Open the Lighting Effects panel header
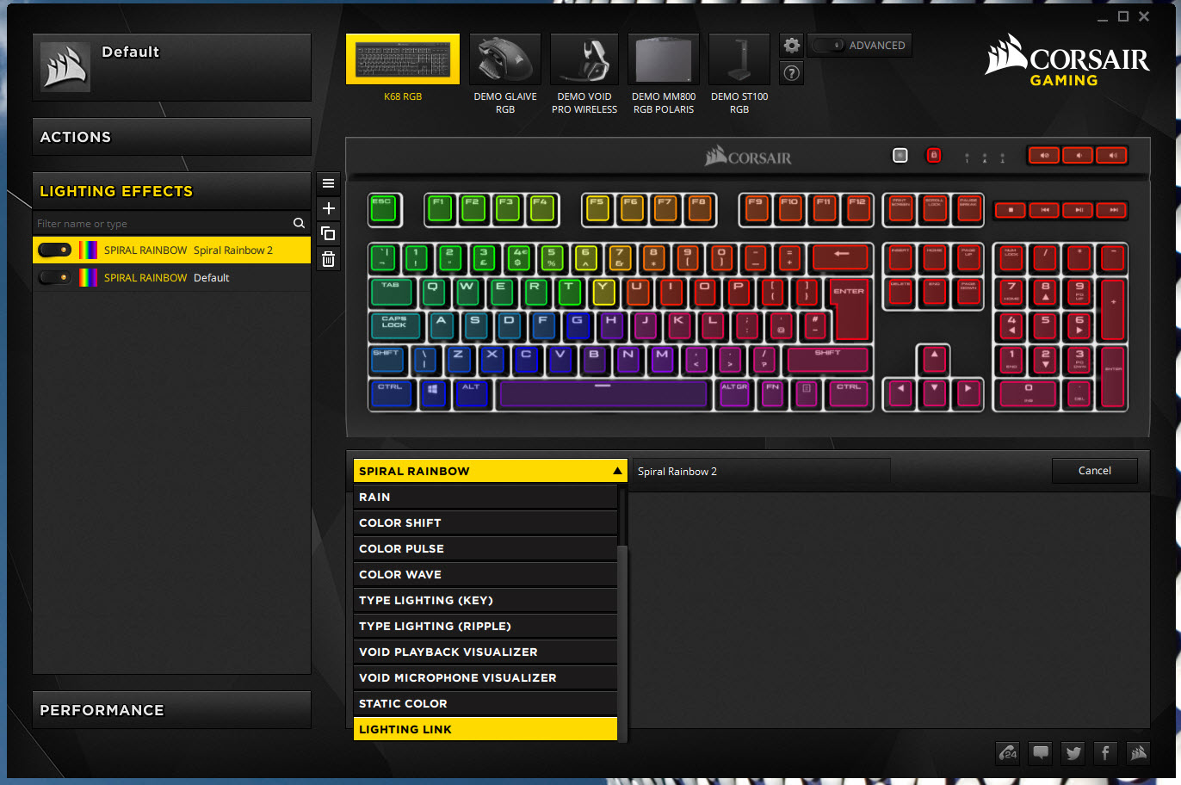This screenshot has width=1181, height=785. click(171, 191)
